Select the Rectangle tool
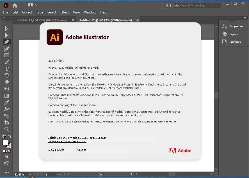Viewport: 249px width, 178px height. pos(7,55)
